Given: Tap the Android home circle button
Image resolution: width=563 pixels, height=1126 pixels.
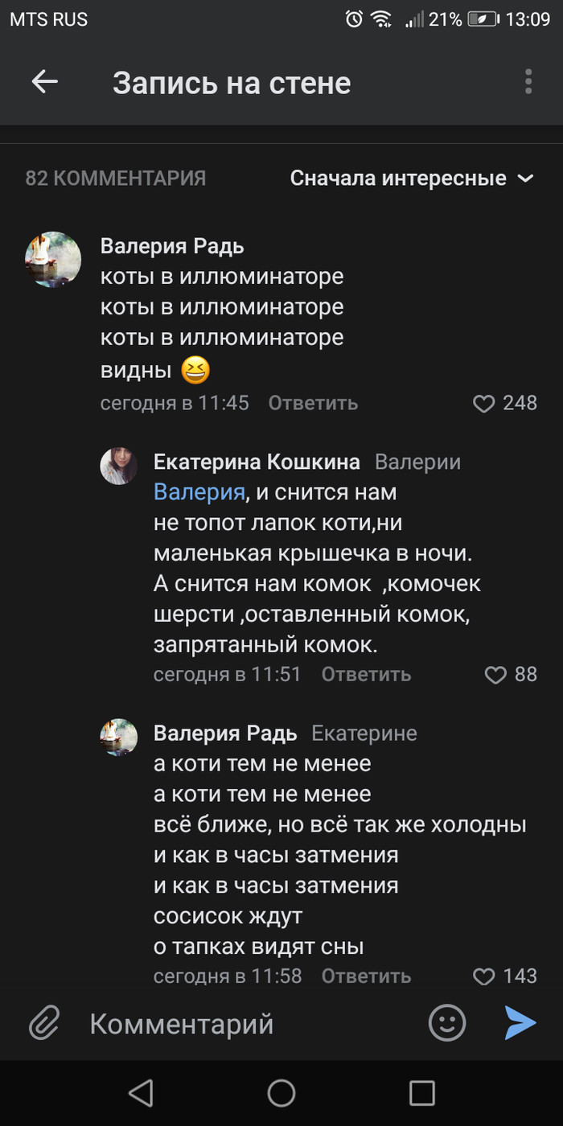Looking at the screenshot, I should [281, 1092].
